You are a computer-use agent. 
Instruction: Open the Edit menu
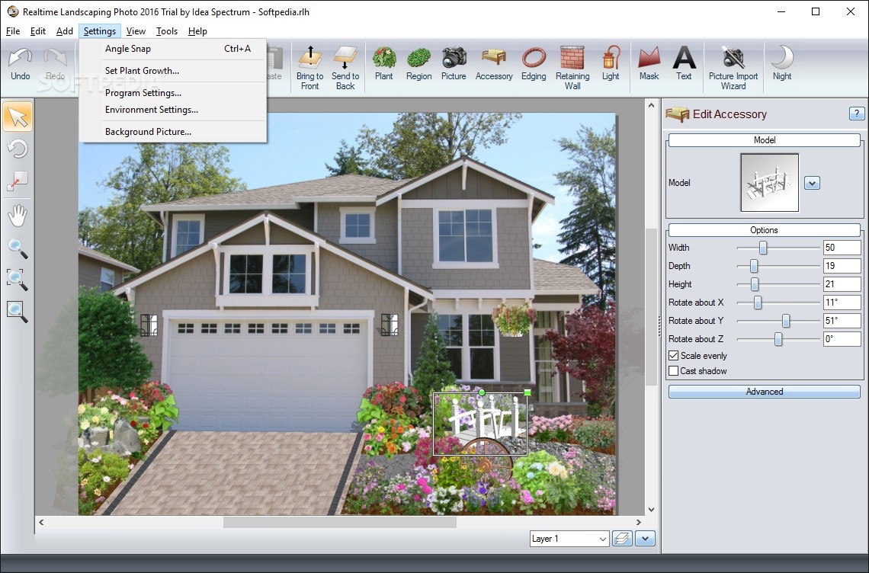(x=37, y=31)
